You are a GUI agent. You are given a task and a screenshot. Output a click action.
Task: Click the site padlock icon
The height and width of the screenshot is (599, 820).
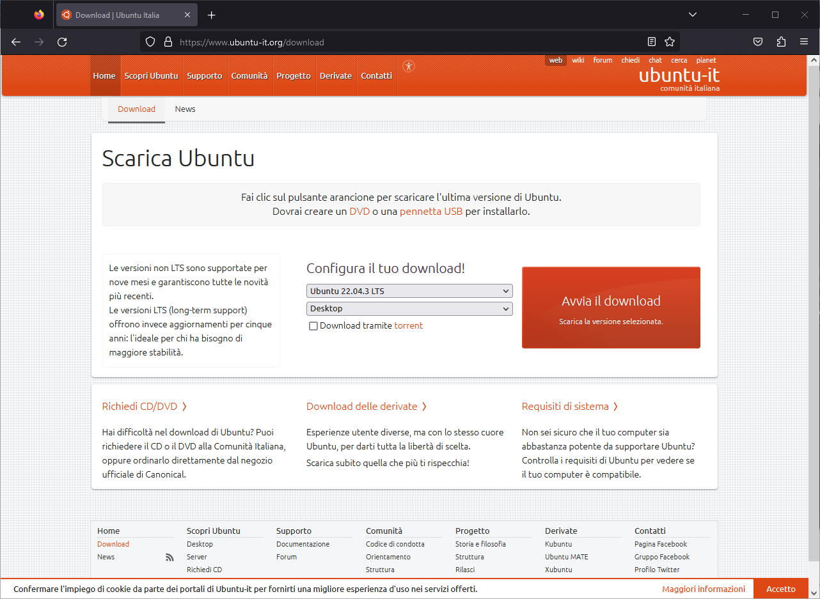(x=168, y=42)
